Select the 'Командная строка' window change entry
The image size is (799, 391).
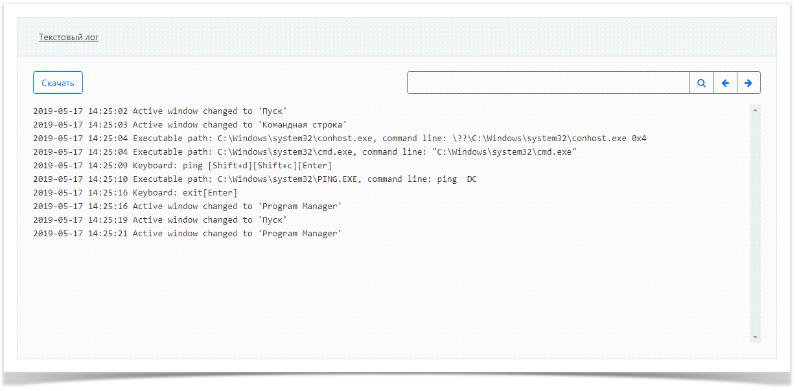click(x=190, y=125)
